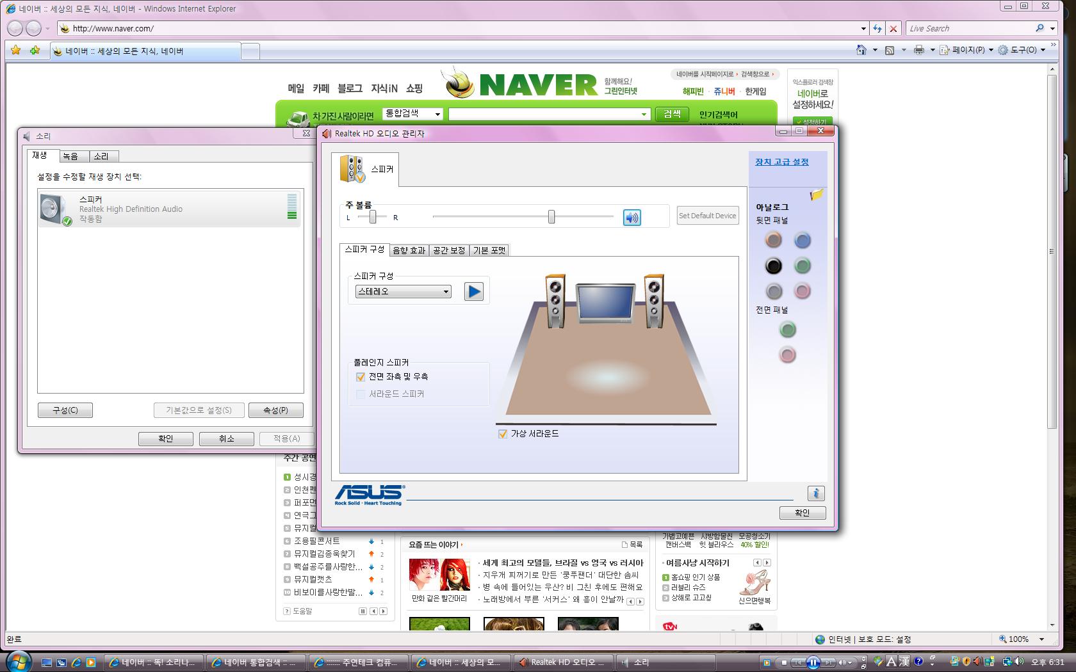Click the 속성(P) button in Sound dialog
The height and width of the screenshot is (672, 1076).
tap(275, 410)
